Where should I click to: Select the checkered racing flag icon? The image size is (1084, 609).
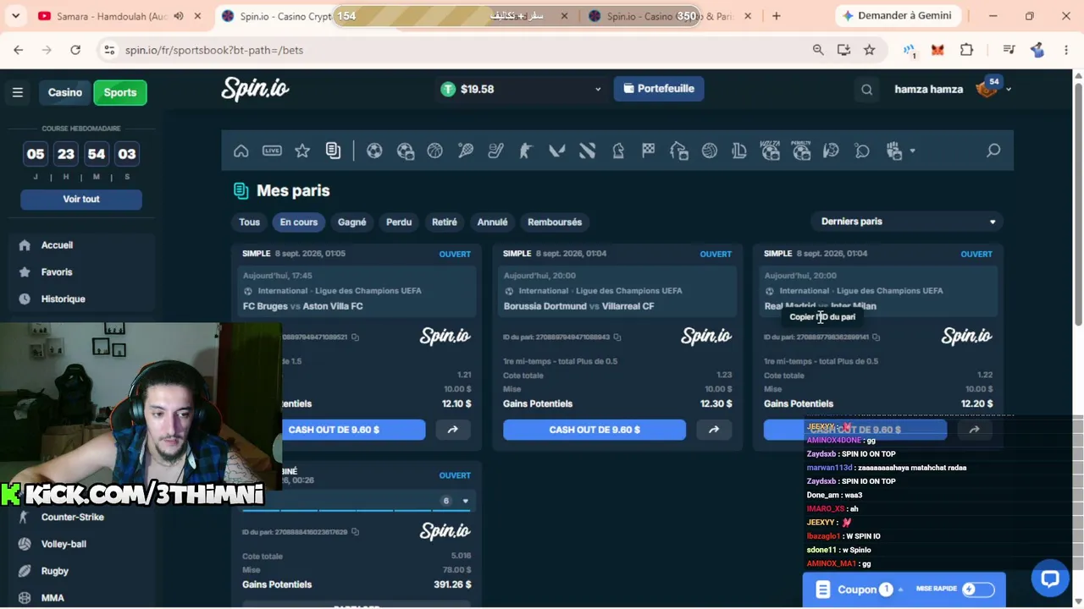point(648,151)
